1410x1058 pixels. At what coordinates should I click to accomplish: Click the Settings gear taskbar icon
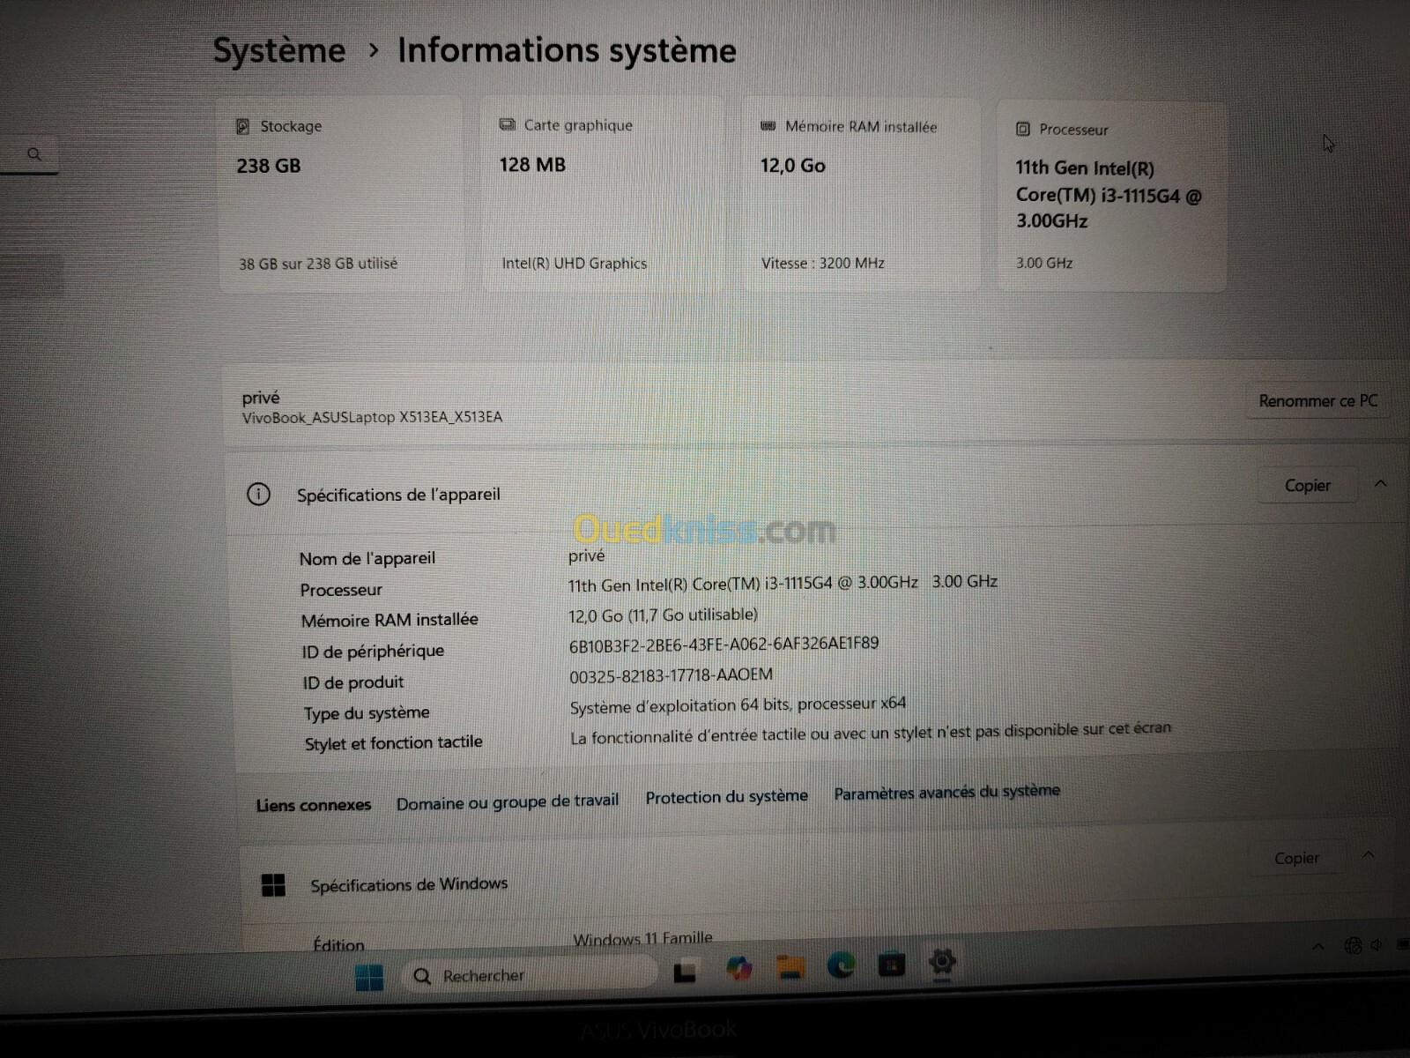(942, 962)
